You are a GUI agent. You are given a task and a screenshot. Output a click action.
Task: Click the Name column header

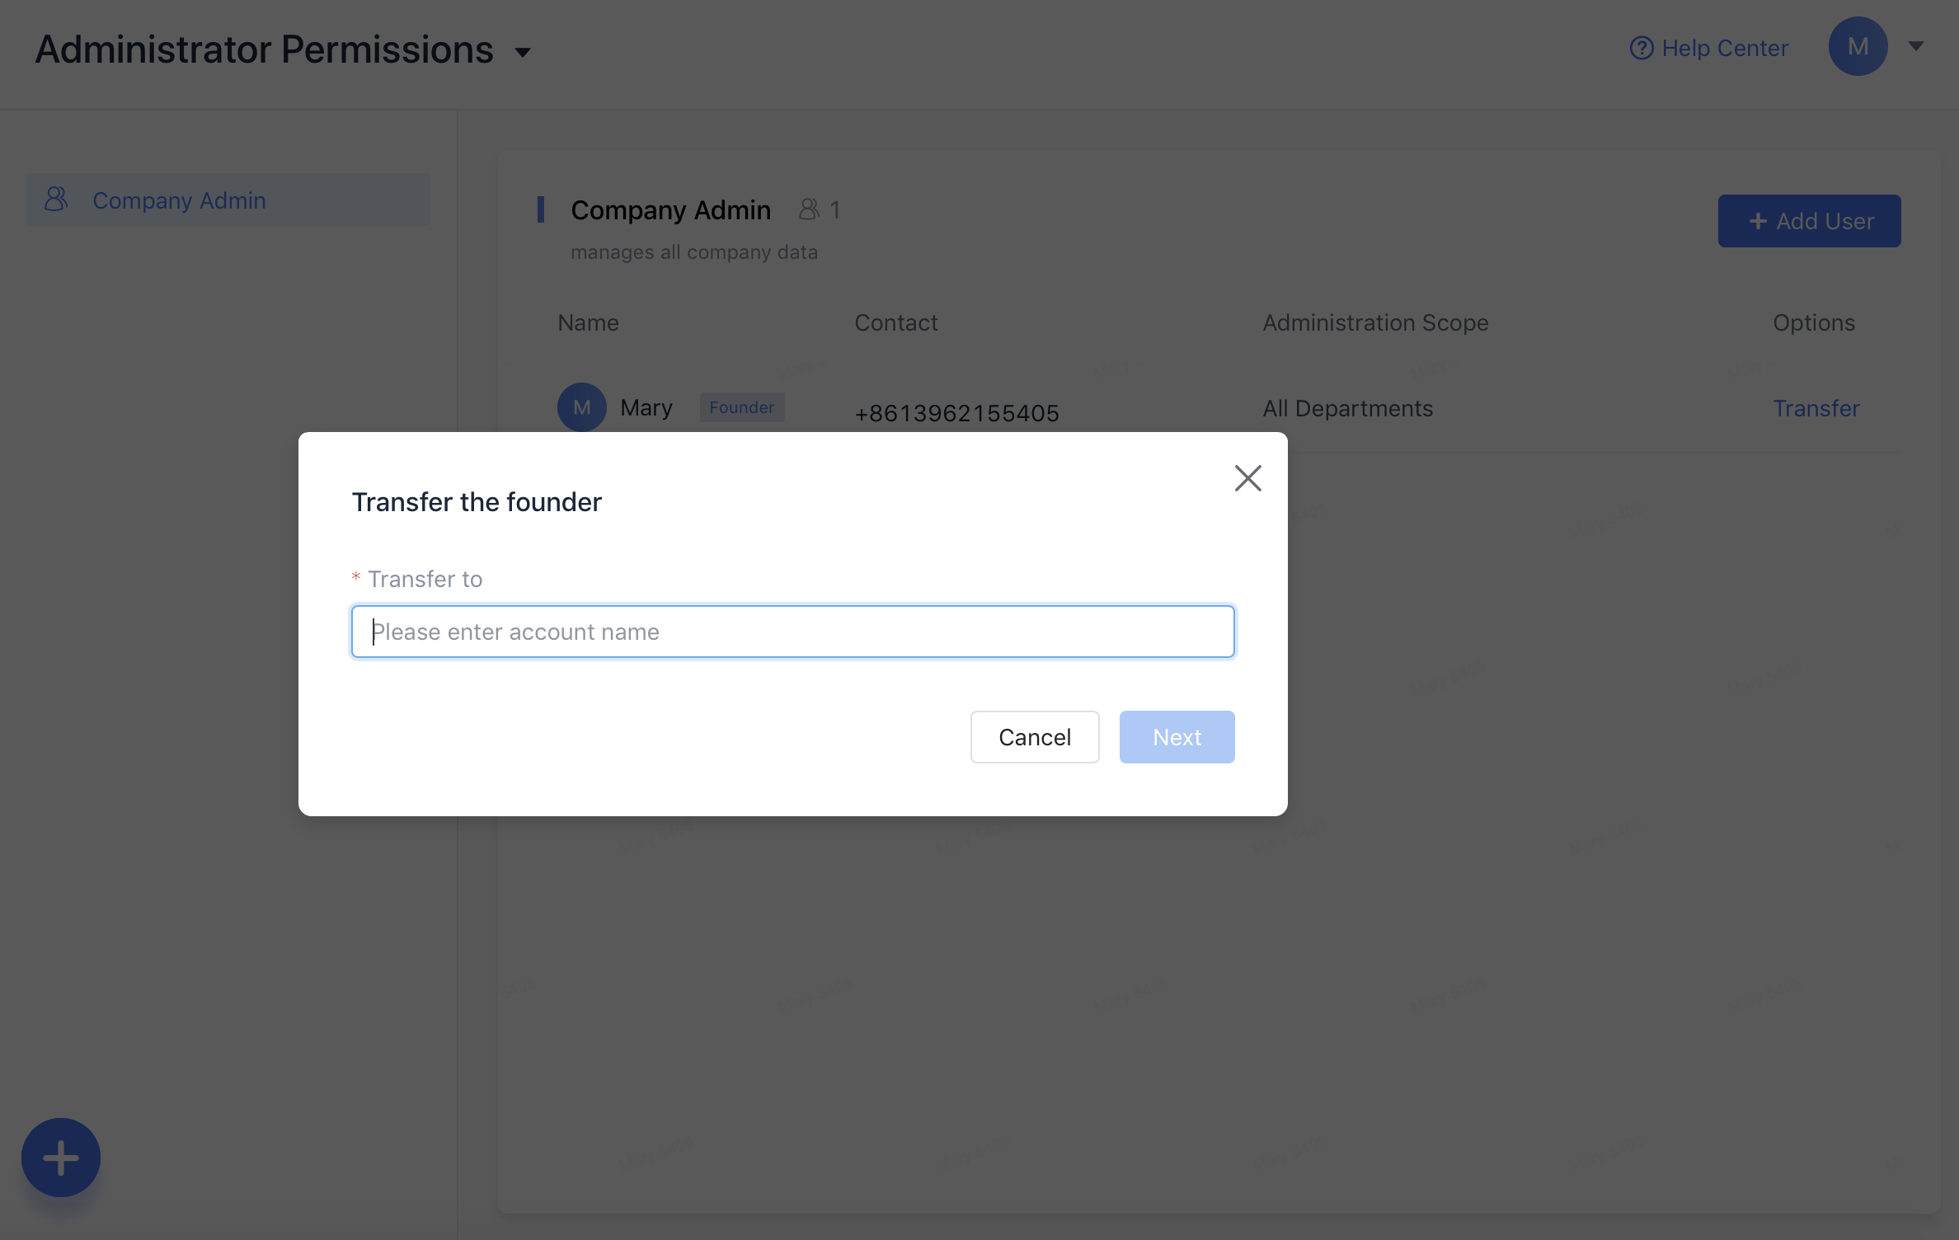click(x=588, y=322)
